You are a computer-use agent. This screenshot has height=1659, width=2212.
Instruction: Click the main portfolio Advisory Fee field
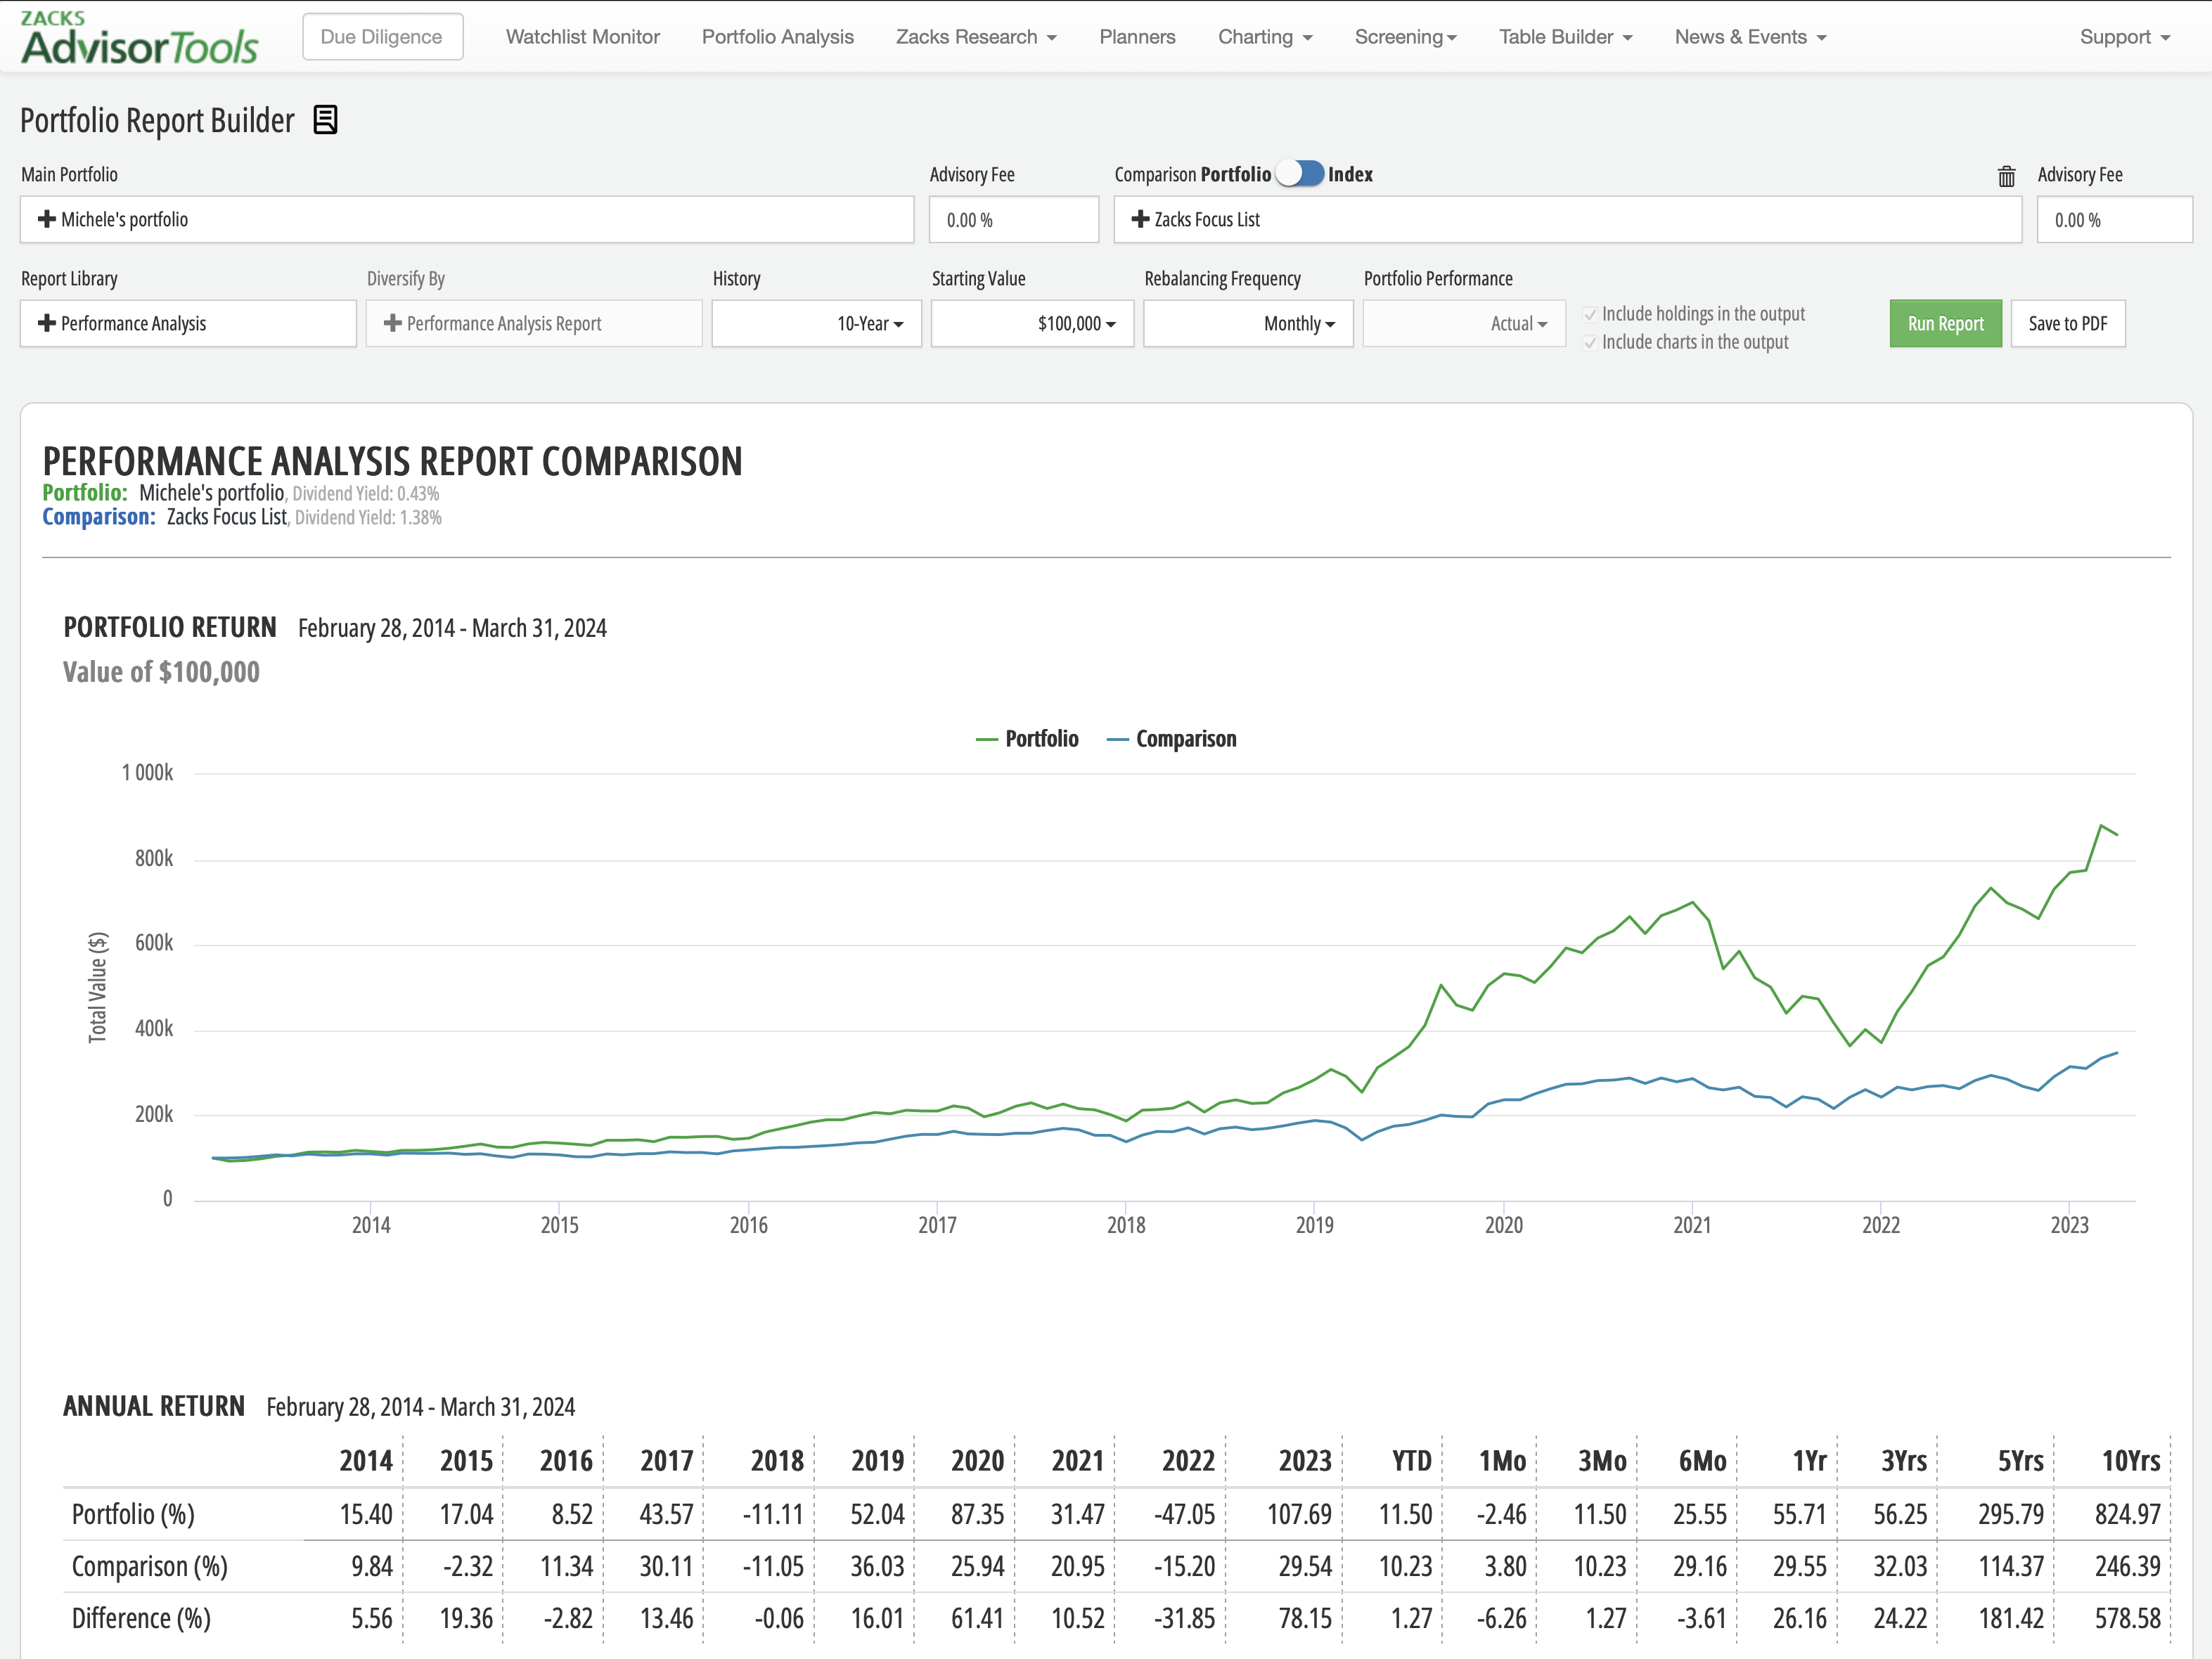pos(1013,220)
